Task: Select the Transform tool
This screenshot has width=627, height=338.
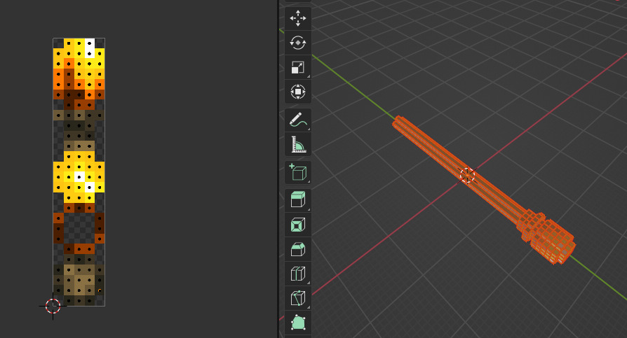Action: tap(298, 92)
